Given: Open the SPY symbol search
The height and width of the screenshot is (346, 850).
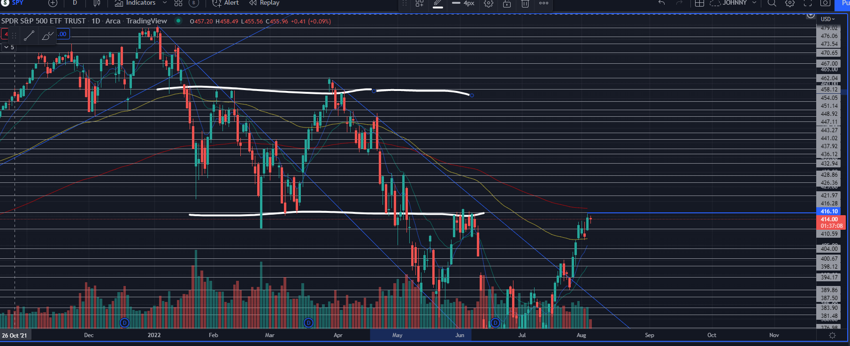Looking at the screenshot, I should pos(13,3).
